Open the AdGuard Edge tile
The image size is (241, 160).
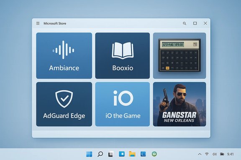(x=64, y=104)
